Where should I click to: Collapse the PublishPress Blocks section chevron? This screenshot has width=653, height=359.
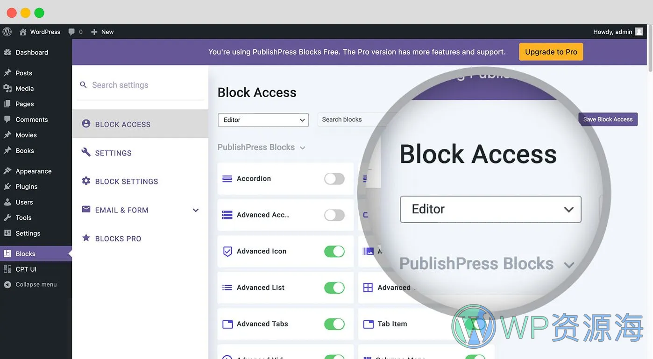(303, 148)
